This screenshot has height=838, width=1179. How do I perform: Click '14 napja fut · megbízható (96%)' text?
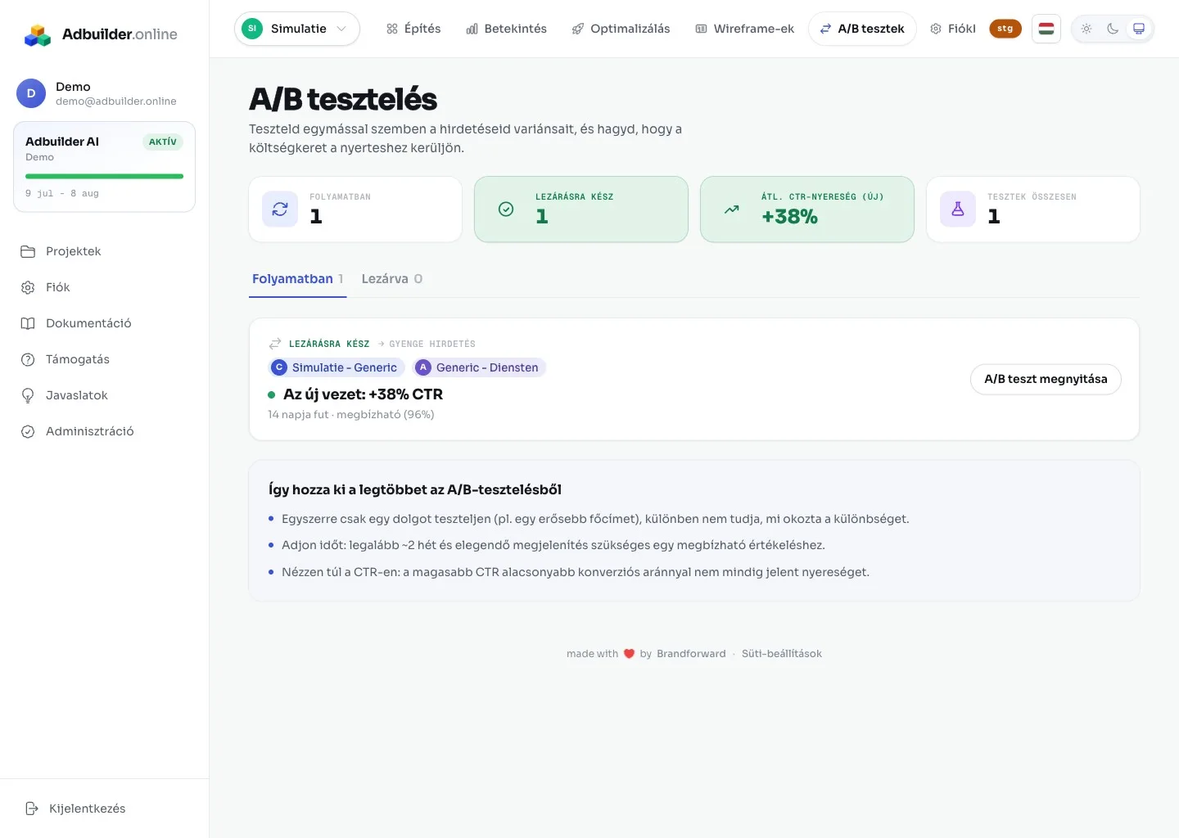pos(351,415)
